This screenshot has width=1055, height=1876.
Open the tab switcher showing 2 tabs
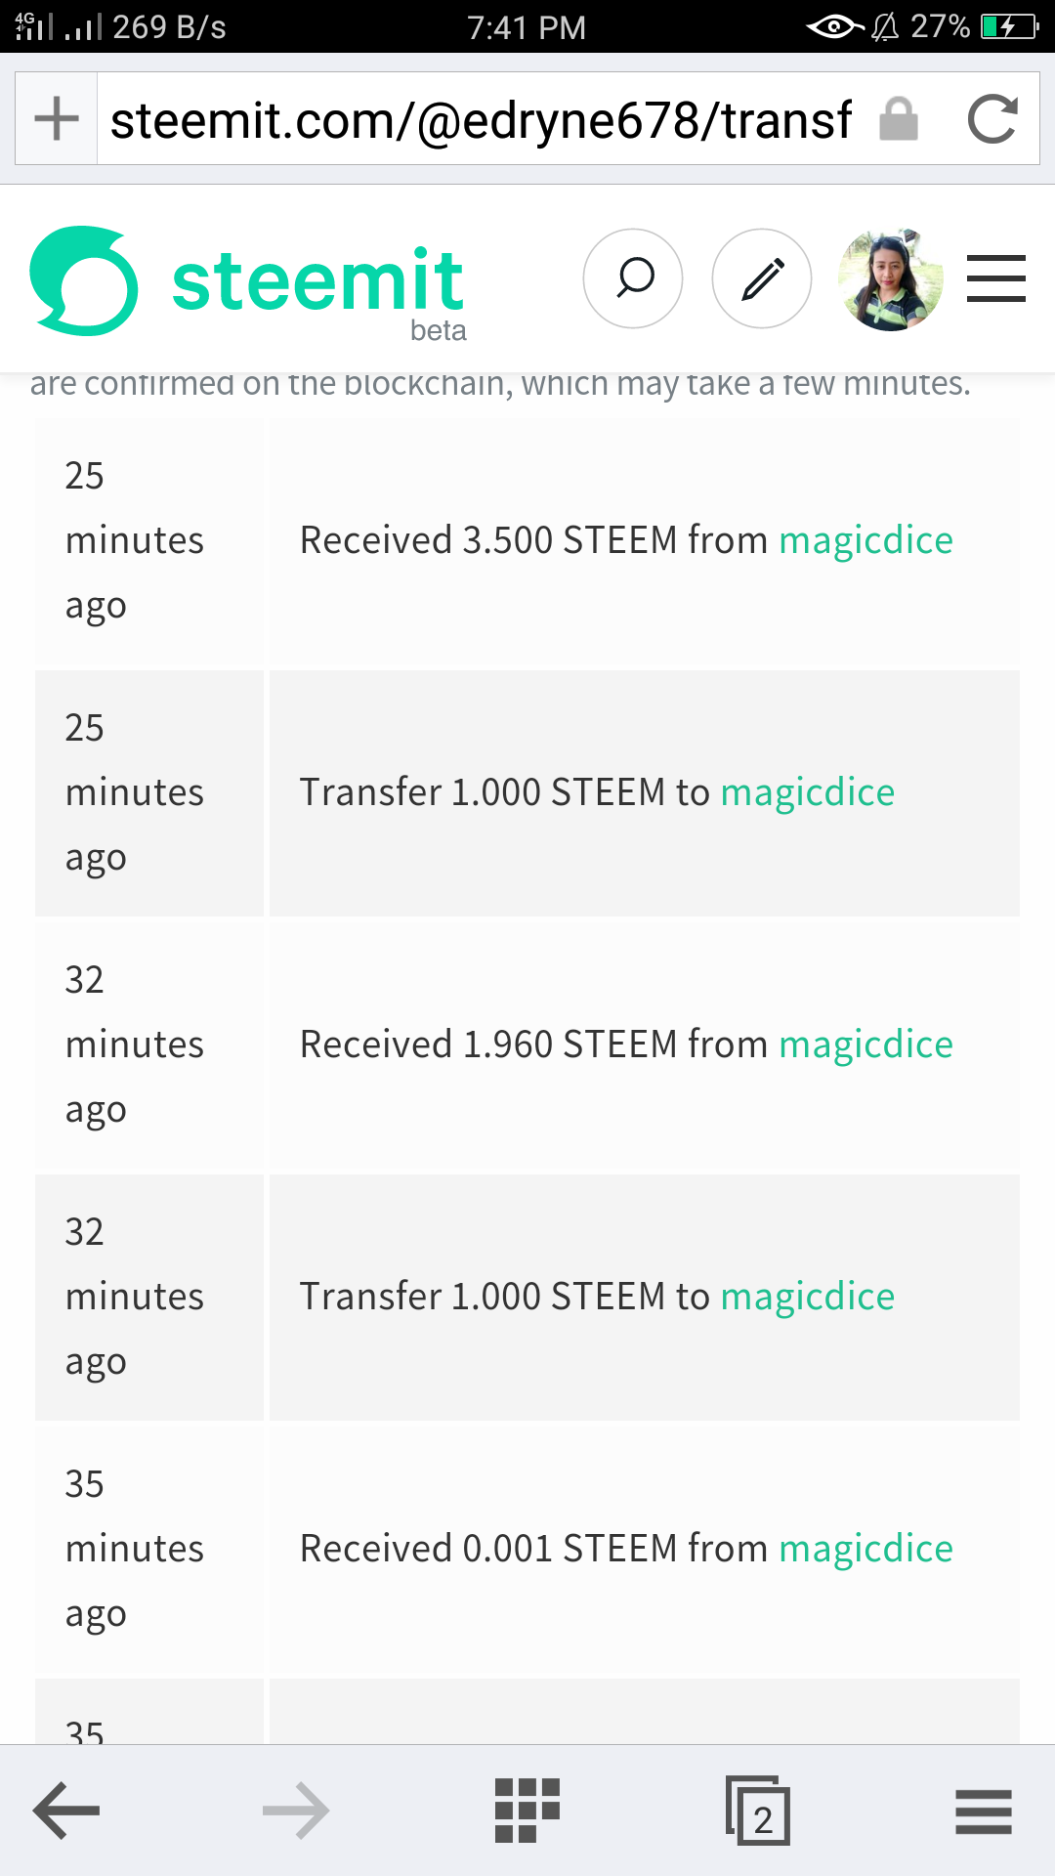[x=758, y=1811]
